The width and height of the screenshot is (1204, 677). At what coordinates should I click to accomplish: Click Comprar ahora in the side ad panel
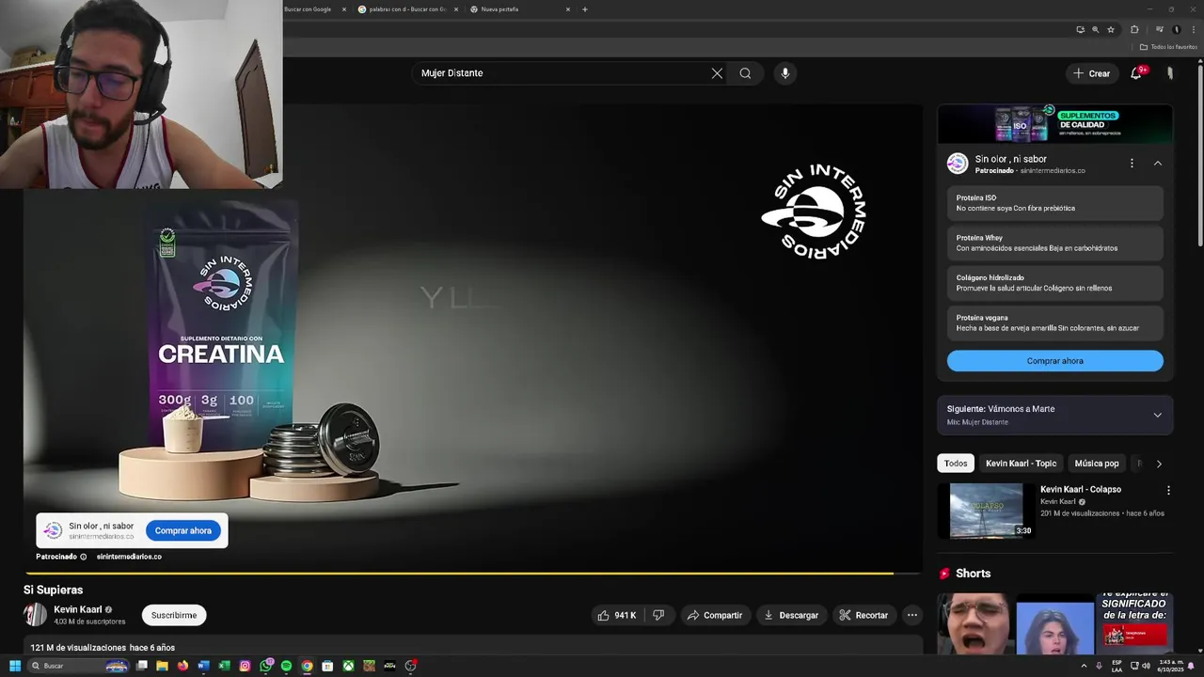point(1055,361)
